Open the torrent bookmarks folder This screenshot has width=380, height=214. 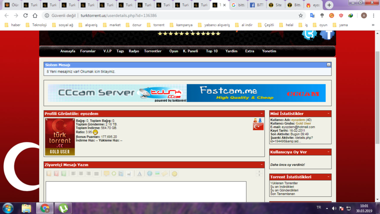point(155,25)
